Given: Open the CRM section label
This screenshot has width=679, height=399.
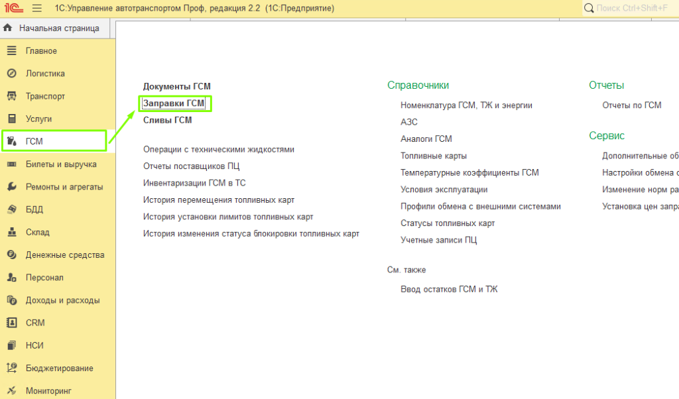Looking at the screenshot, I should click(x=35, y=323).
